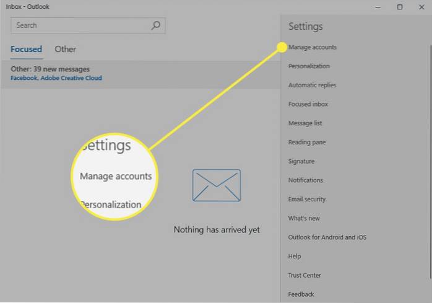Click Feedback in Settings pane

pyautogui.click(x=301, y=294)
